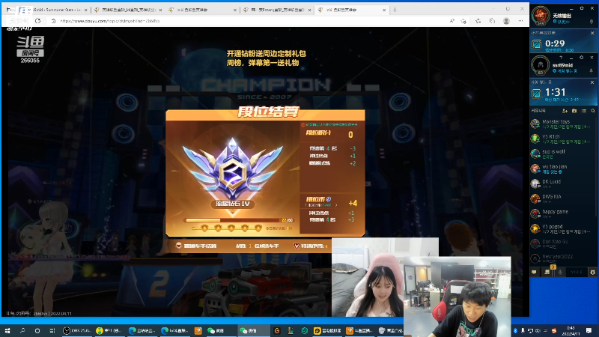Viewport: 599px width, 337px height.
Task: Open the highlighted WeChat taskbar window
Action: (253, 330)
